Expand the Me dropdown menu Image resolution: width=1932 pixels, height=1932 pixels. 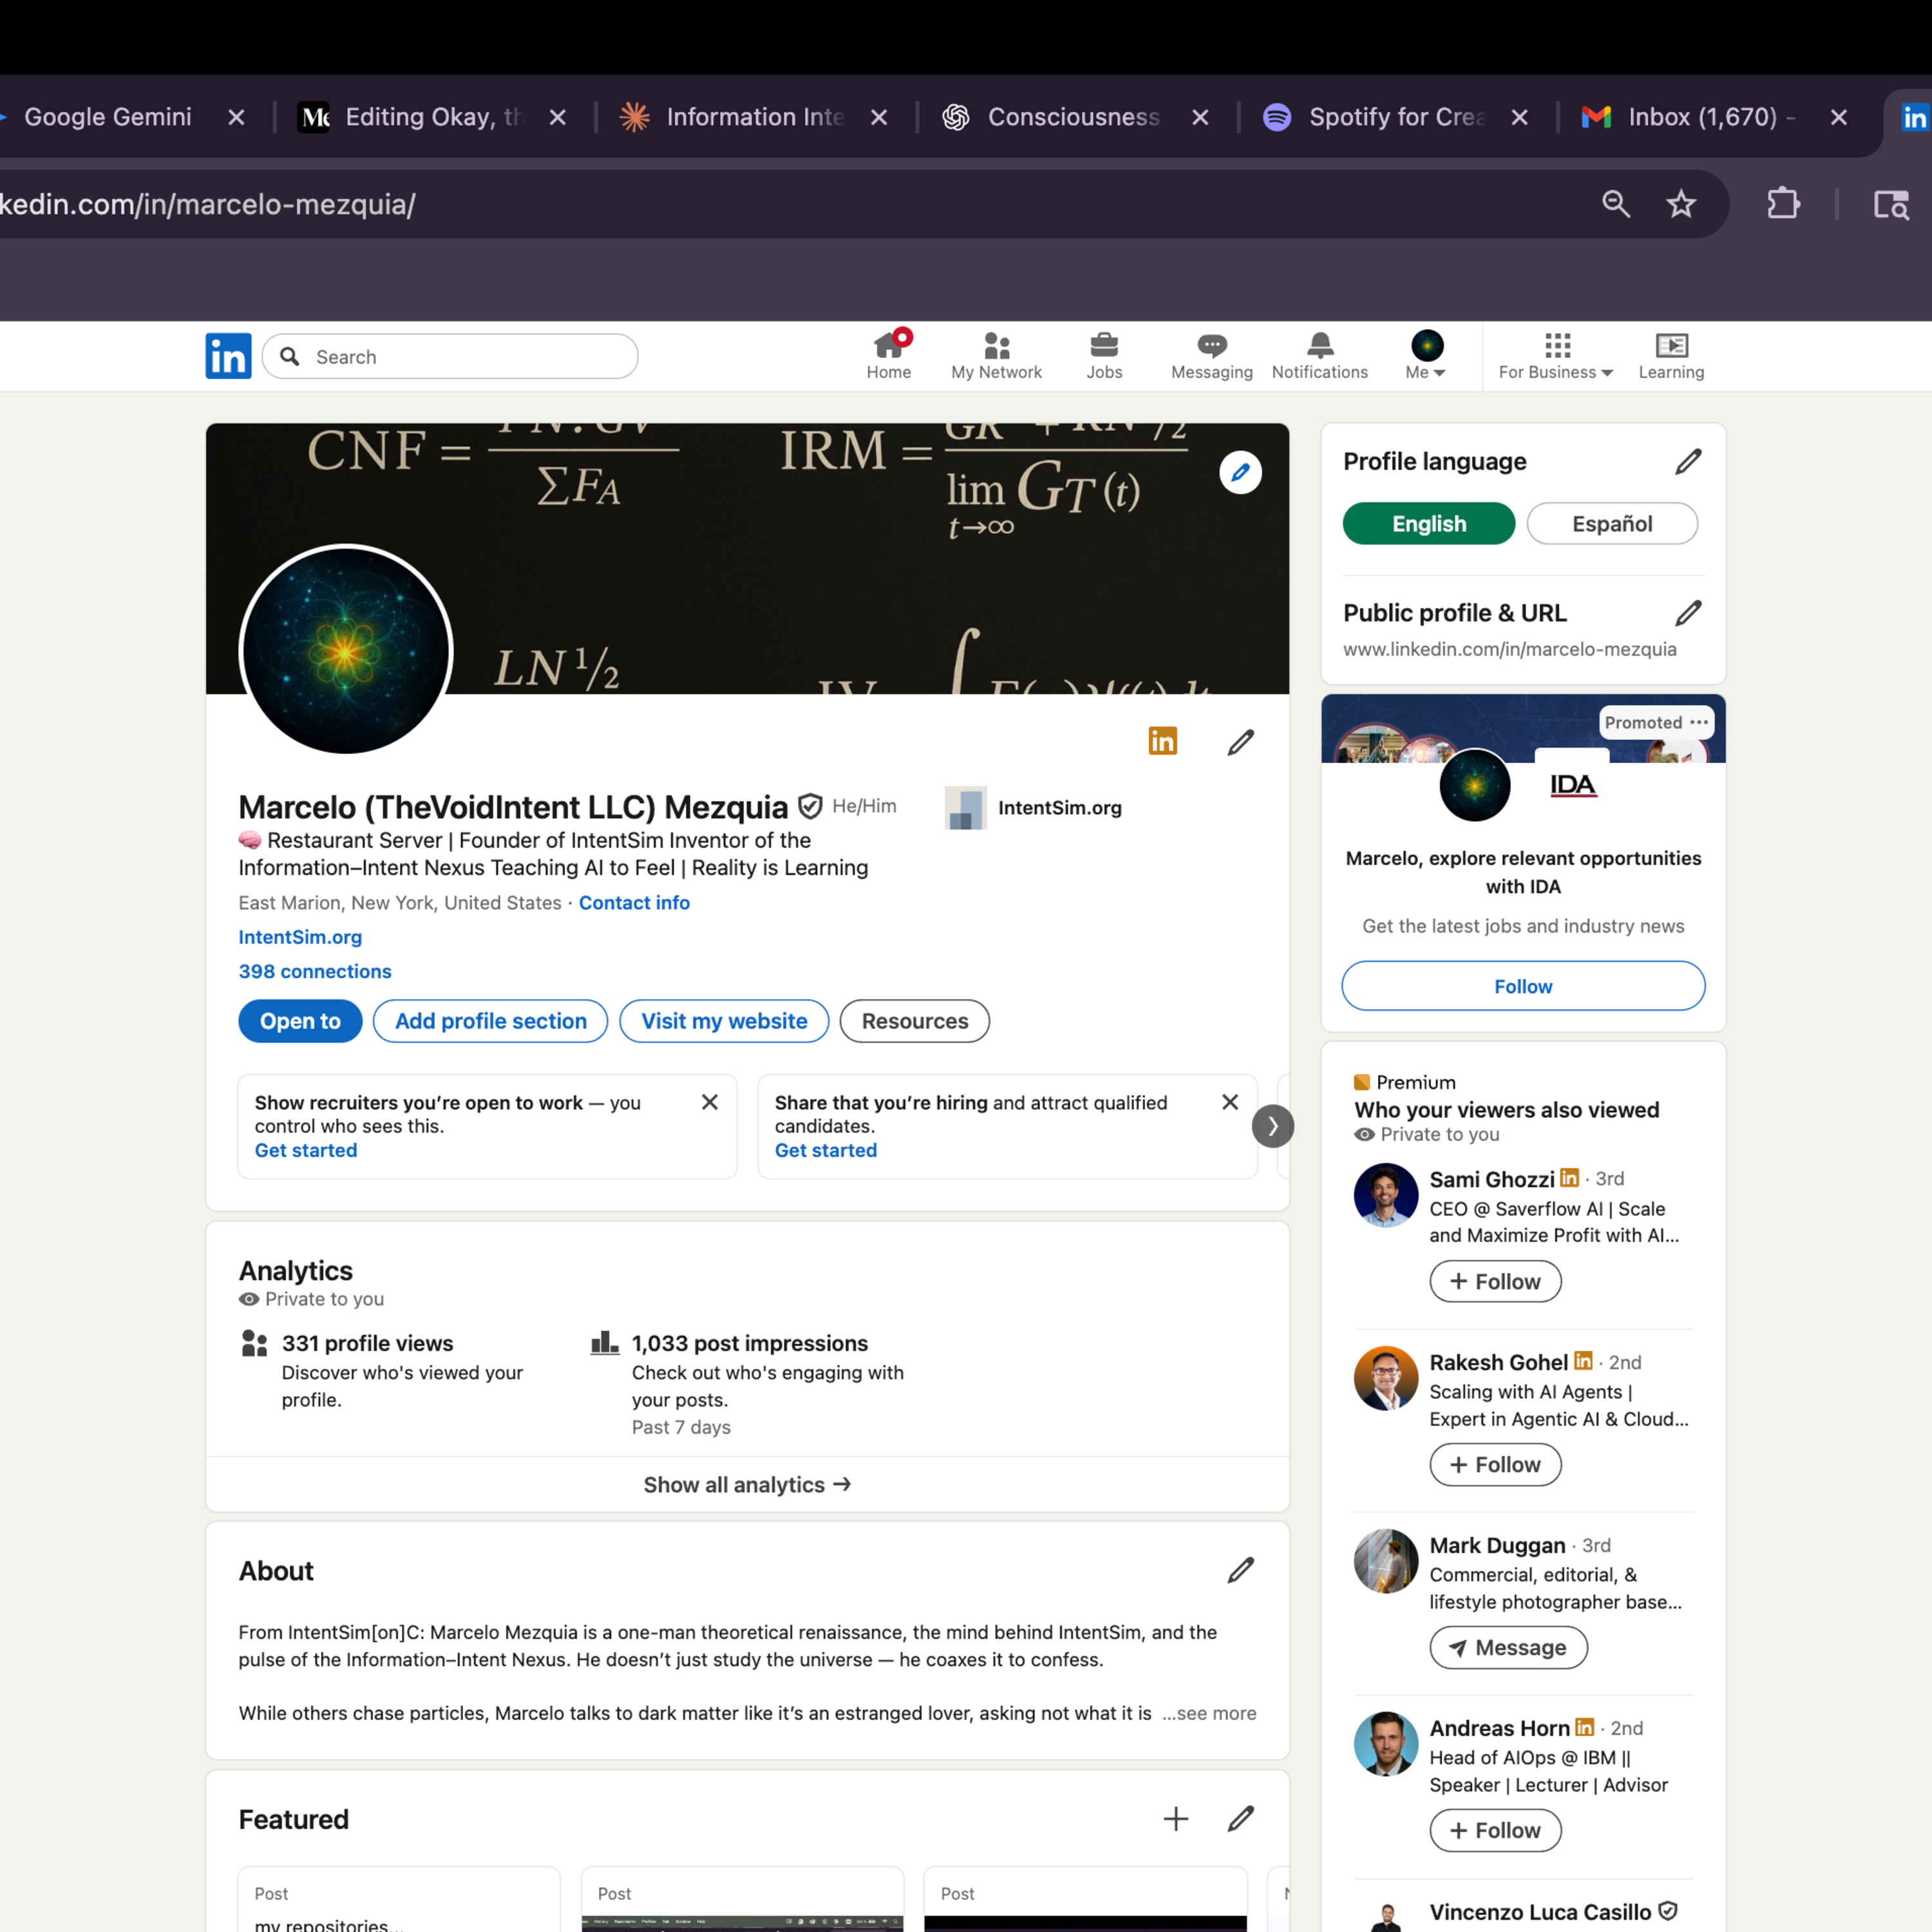[x=1426, y=356]
